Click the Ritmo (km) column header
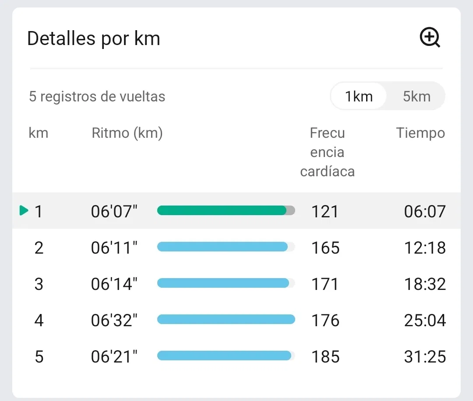The height and width of the screenshot is (401, 473). 127,133
